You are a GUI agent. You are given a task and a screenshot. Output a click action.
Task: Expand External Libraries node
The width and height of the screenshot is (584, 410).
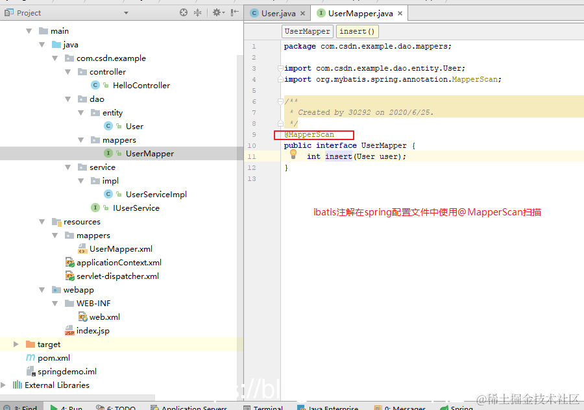(x=3, y=385)
